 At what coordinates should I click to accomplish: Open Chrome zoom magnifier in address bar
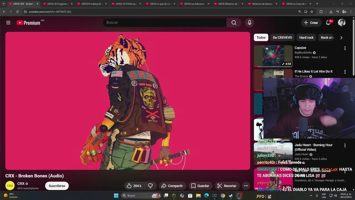tap(300, 12)
